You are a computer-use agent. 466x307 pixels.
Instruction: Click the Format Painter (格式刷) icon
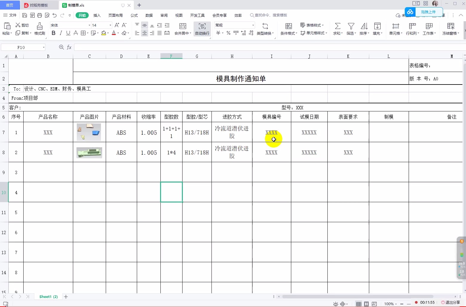coord(39,26)
